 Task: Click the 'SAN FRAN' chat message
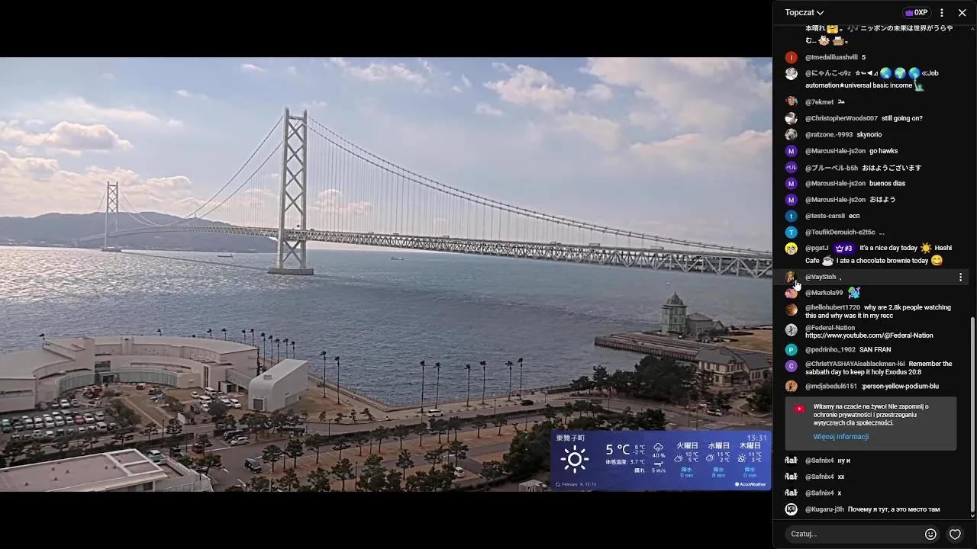875,350
